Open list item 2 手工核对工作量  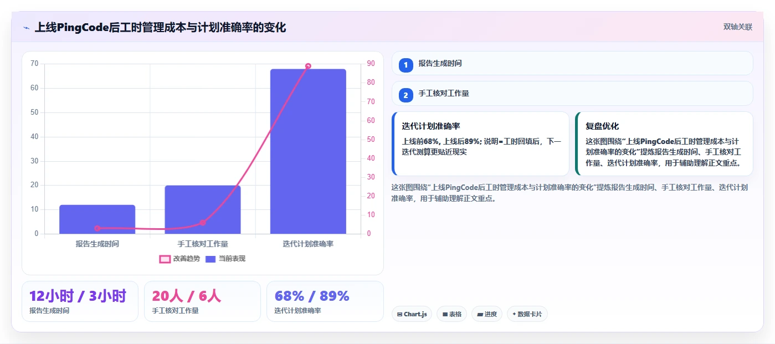(x=572, y=94)
